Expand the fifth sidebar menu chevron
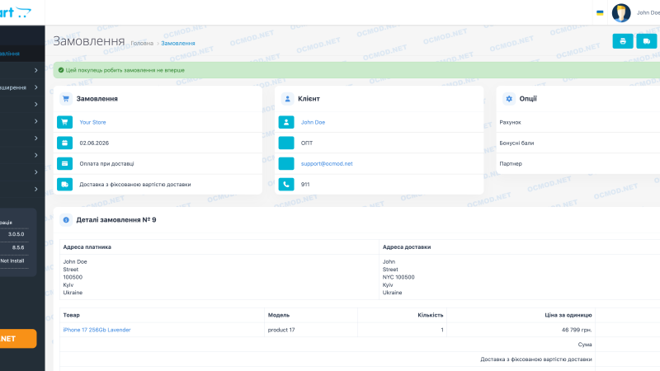This screenshot has width=660, height=371. click(35, 138)
